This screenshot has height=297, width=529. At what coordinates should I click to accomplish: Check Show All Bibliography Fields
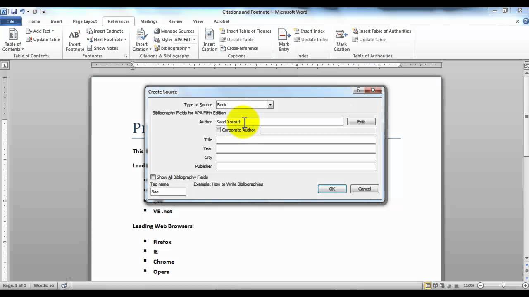(153, 177)
